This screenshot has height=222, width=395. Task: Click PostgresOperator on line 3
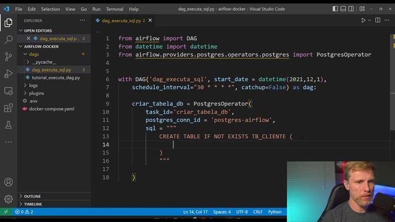point(344,55)
